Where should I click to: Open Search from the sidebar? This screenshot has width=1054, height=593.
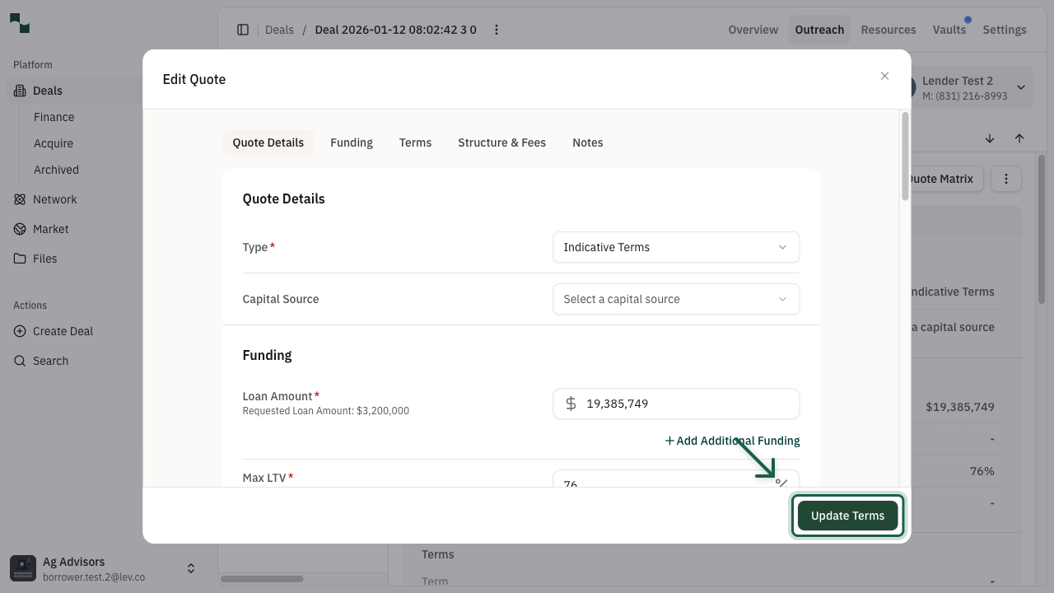20,361
